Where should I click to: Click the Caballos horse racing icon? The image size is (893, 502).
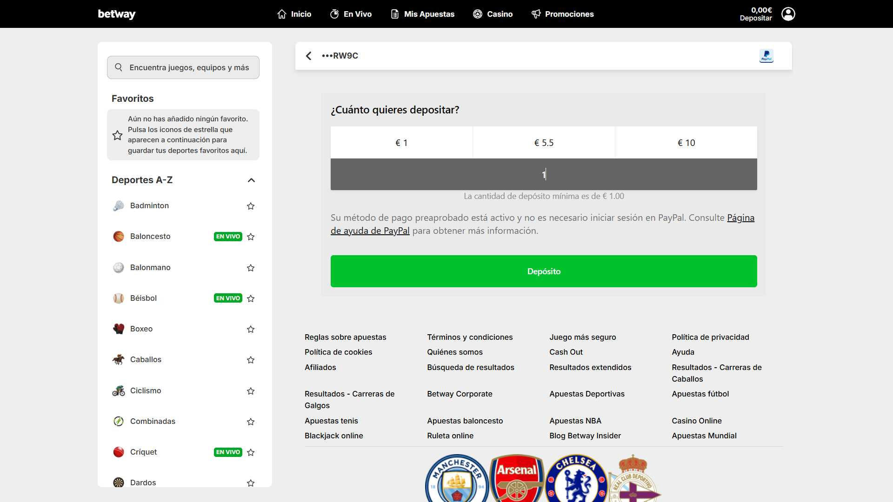coord(119,359)
